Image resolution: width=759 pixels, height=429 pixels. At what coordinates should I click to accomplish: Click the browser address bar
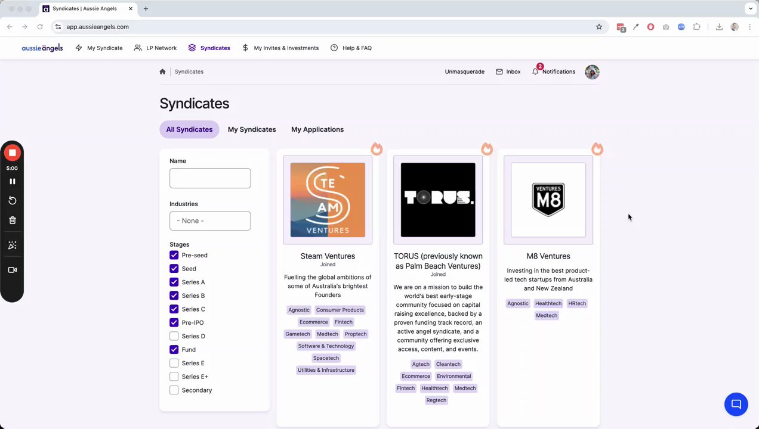point(328,27)
